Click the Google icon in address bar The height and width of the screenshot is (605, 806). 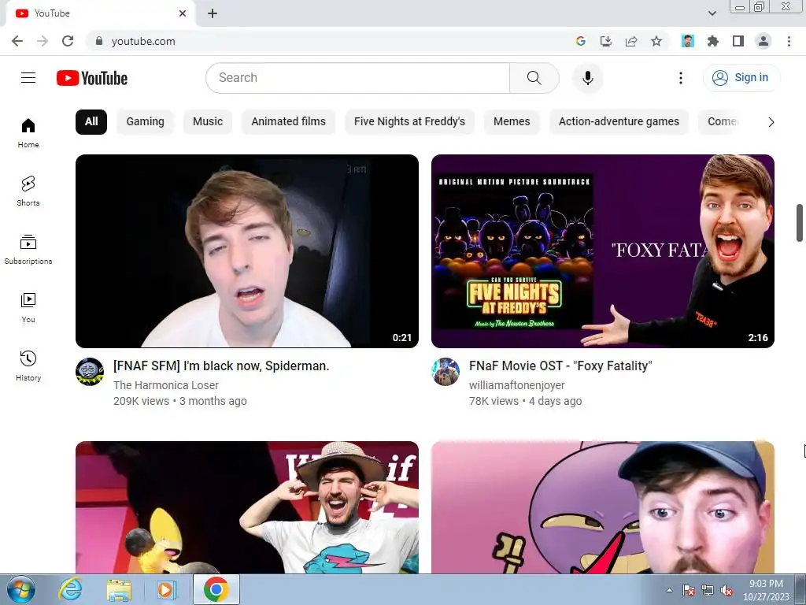point(581,41)
